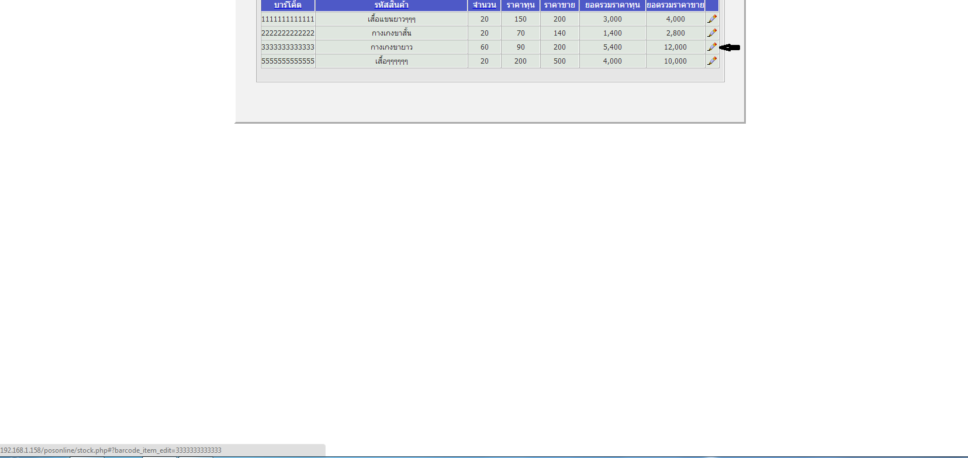
Task: Select barcode 5555555555555 cell
Action: 288,61
